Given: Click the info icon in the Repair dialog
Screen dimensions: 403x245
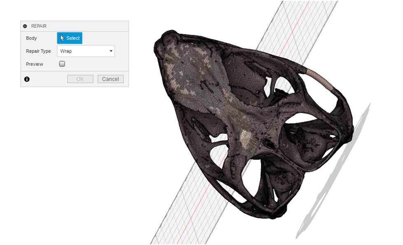Looking at the screenshot, I should pos(27,79).
